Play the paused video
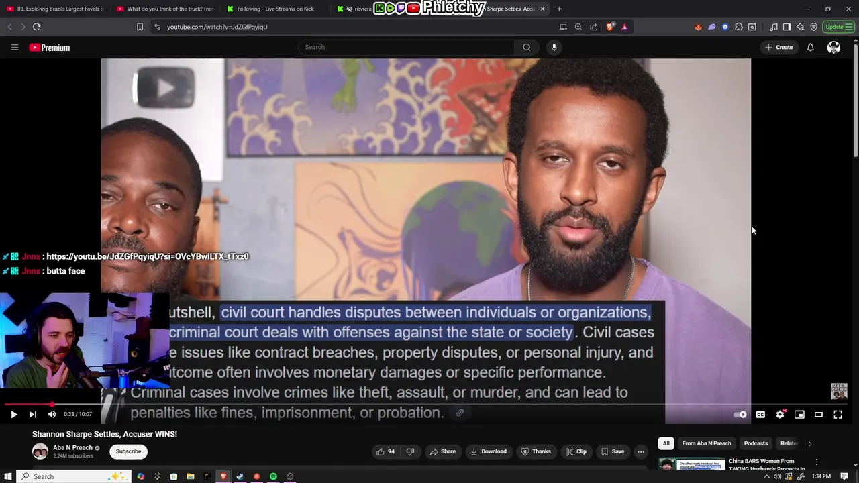The width and height of the screenshot is (859, 483). tap(13, 415)
